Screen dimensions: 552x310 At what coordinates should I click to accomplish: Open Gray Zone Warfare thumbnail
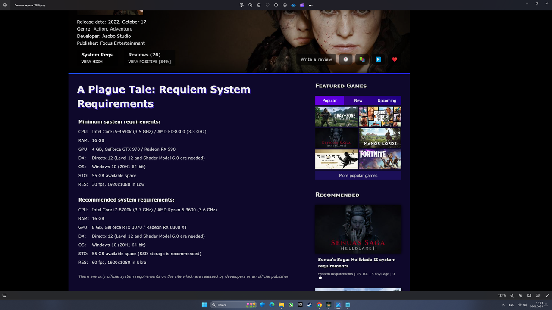[336, 116]
